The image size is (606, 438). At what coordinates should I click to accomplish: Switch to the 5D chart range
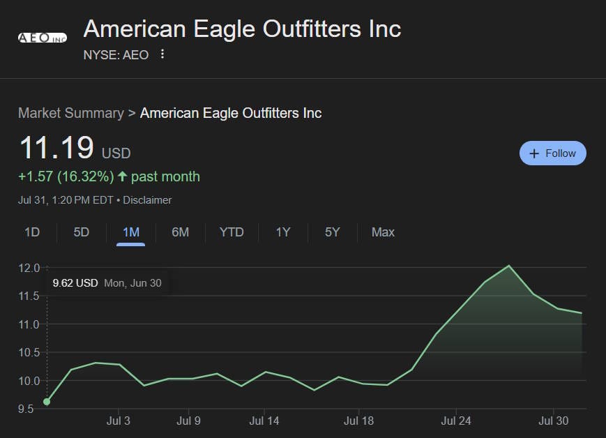(x=81, y=232)
